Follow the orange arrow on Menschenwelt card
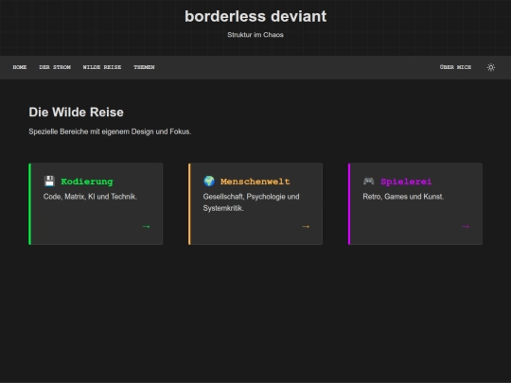The height and width of the screenshot is (383, 511). pyautogui.click(x=306, y=226)
